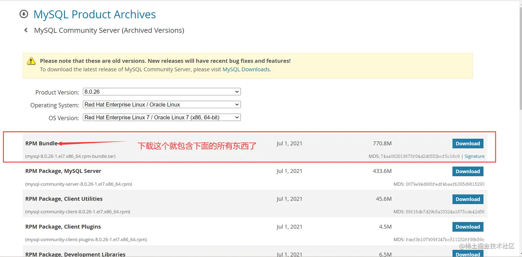Open the Operating System dropdown
The image size is (522, 257).
click(x=162, y=105)
